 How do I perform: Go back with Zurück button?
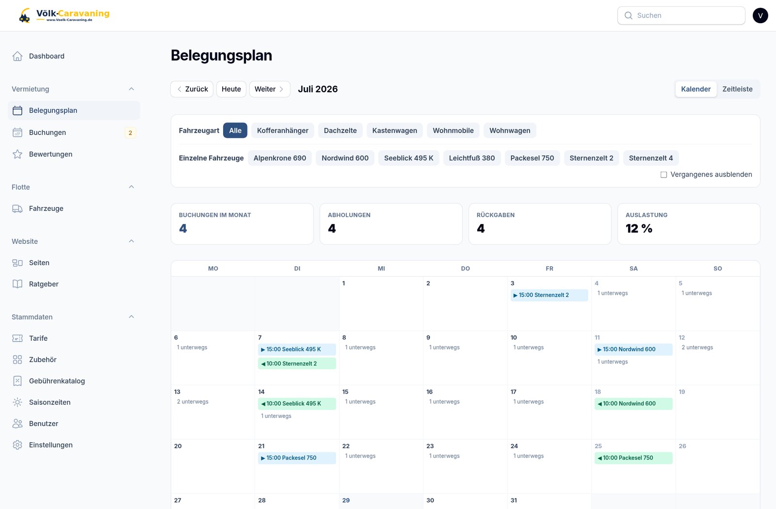(192, 89)
